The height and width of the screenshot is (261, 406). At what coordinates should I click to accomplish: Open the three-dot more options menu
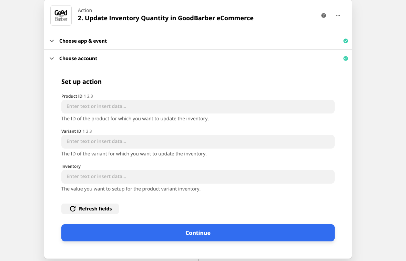tap(338, 15)
